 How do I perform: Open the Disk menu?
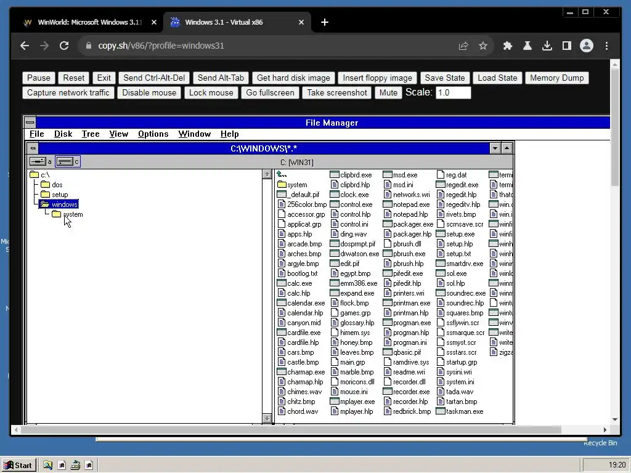63,134
